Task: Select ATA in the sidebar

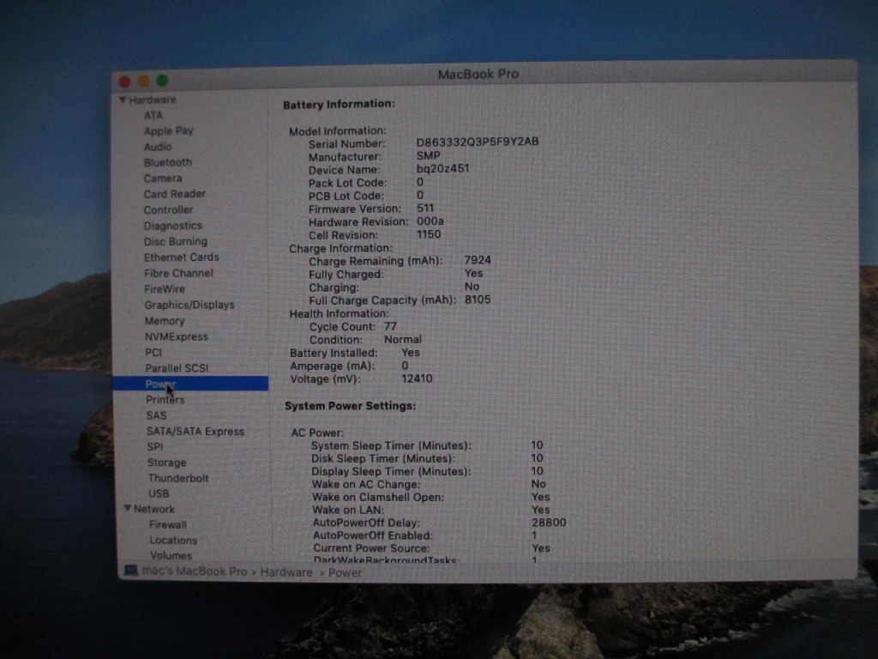Action: (x=153, y=116)
